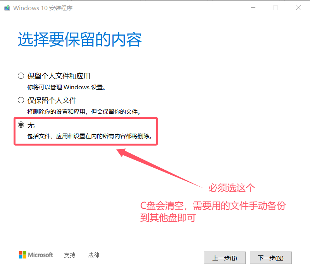Image resolution: width=310 pixels, height=276 pixels.
Task: Click the 保留个人文件和应用 label text
Action: [59, 76]
